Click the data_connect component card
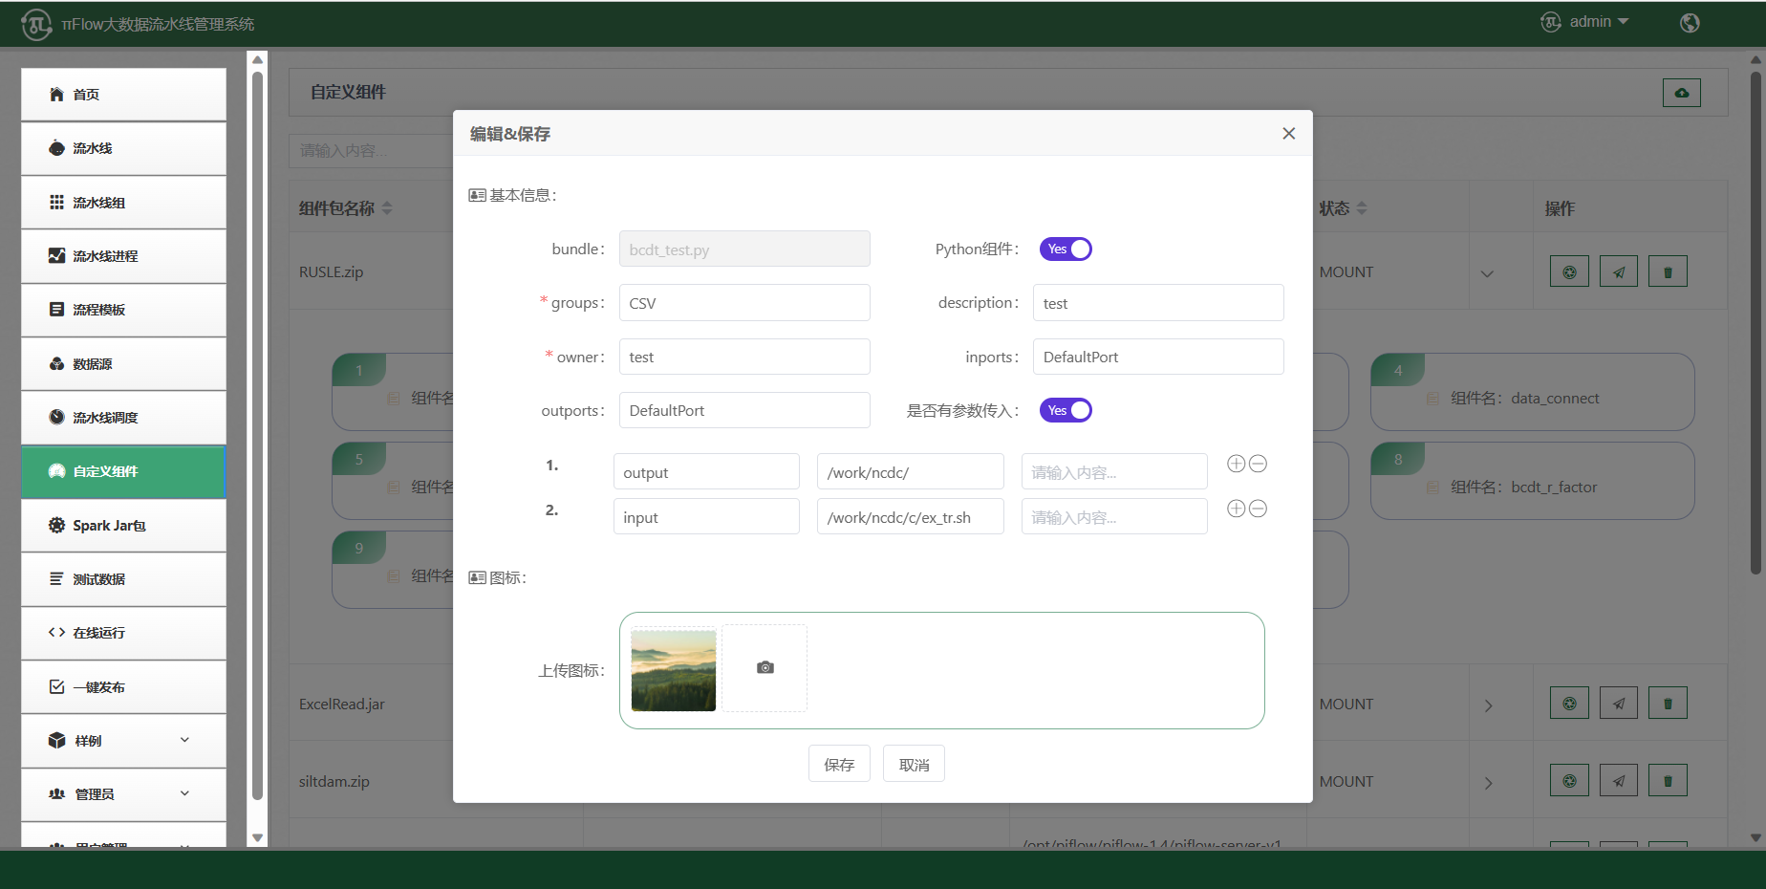The height and width of the screenshot is (889, 1766). [x=1532, y=392]
